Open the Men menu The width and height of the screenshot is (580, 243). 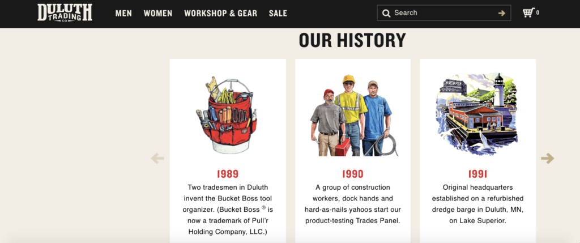point(123,14)
